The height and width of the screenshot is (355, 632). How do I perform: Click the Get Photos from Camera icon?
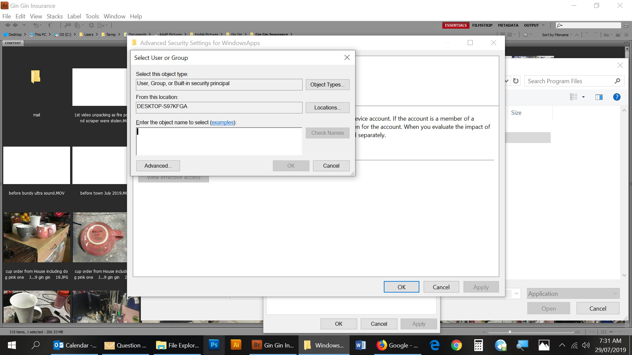68,25
